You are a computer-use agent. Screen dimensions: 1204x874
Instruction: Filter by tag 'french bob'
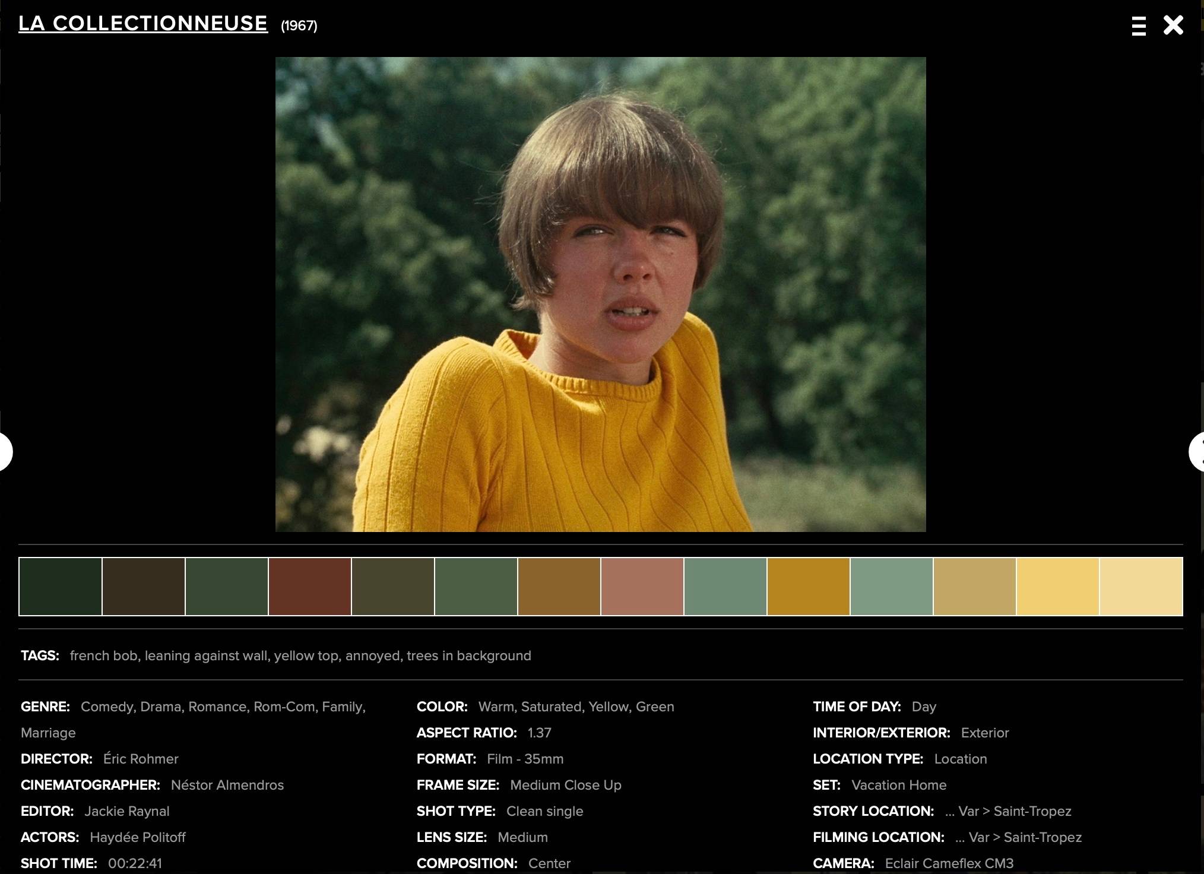pos(103,655)
